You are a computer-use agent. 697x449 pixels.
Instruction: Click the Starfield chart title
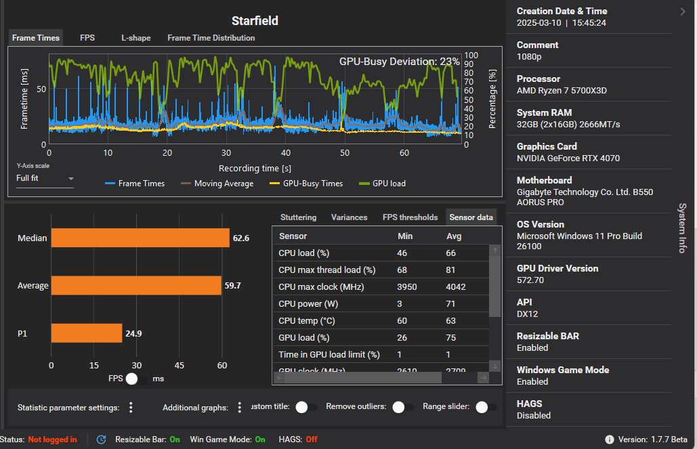click(x=255, y=20)
